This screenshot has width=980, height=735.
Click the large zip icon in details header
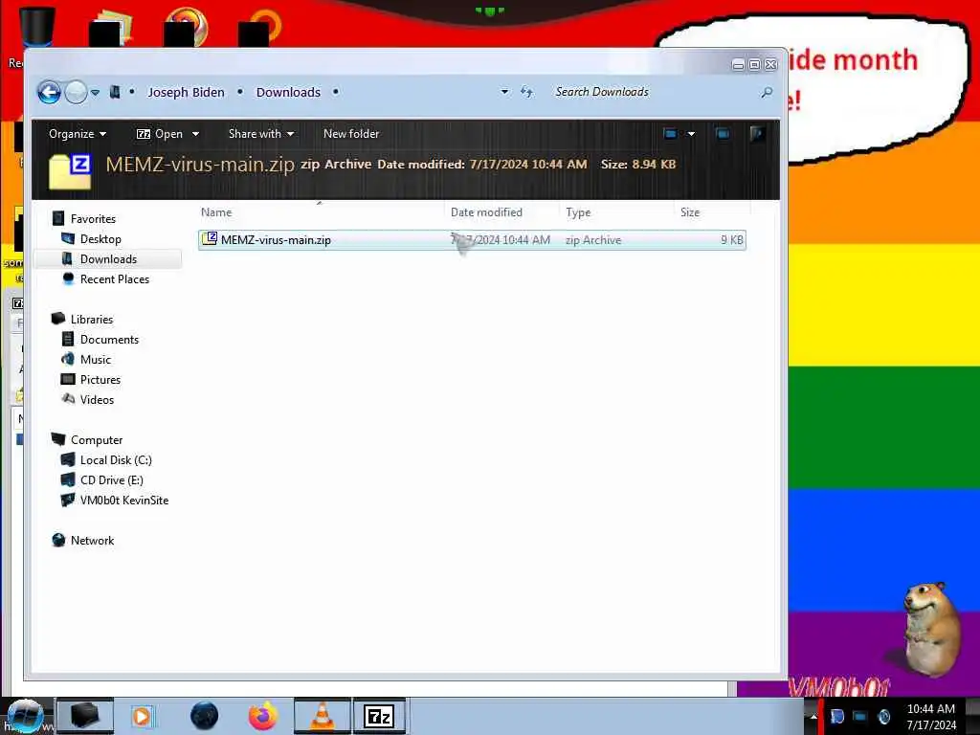[x=70, y=170]
